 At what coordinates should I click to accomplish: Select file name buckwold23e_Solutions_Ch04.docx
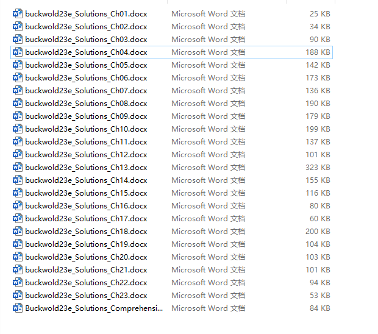(x=86, y=52)
